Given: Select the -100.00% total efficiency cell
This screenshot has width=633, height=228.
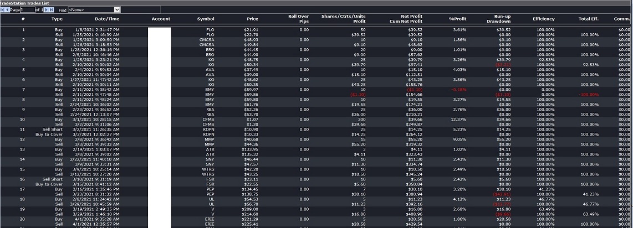Looking at the screenshot, I should (x=588, y=95).
